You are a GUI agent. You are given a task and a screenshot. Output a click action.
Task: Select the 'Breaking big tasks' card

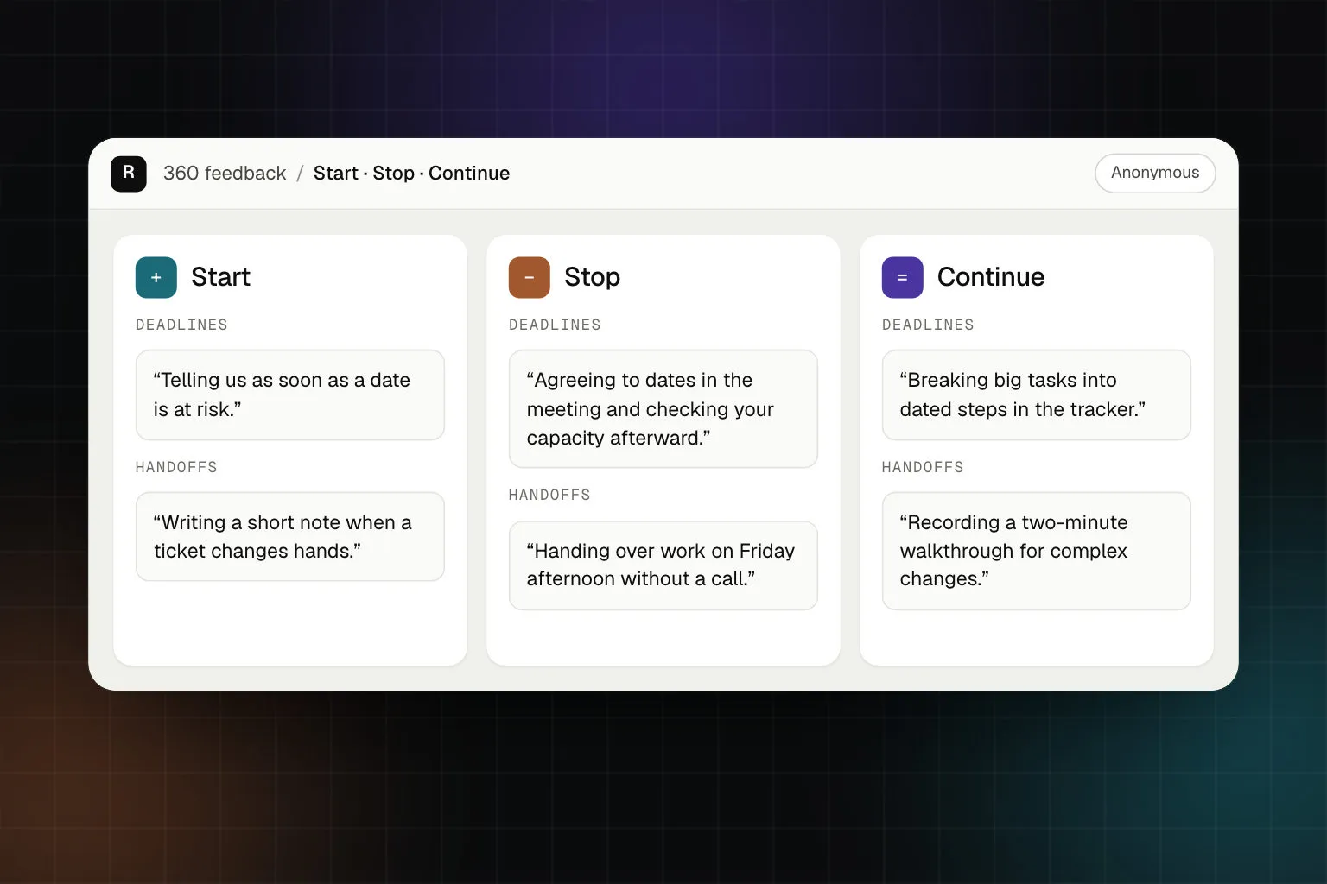point(1037,395)
